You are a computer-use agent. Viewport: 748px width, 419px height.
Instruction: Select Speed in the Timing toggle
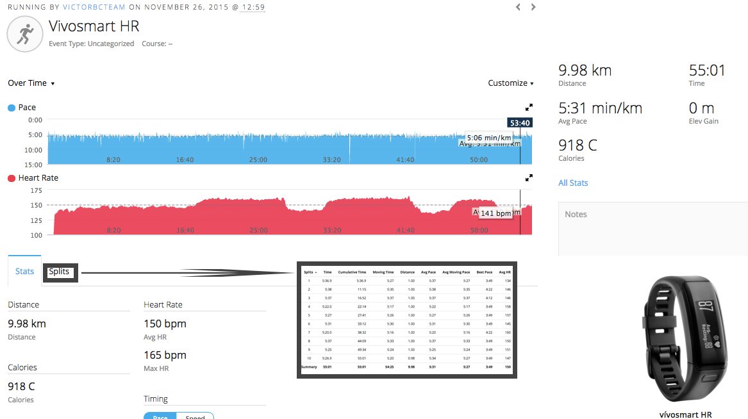point(195,416)
